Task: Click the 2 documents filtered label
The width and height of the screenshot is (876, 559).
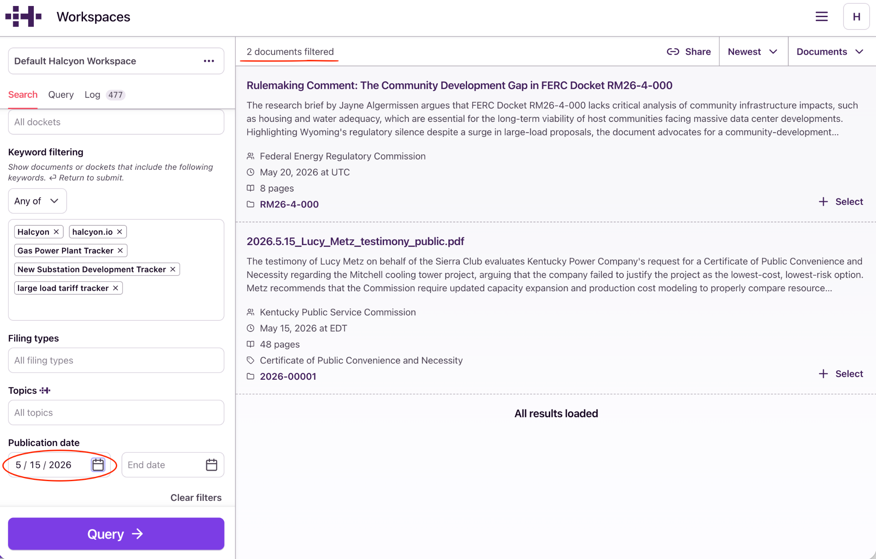Action: click(290, 52)
